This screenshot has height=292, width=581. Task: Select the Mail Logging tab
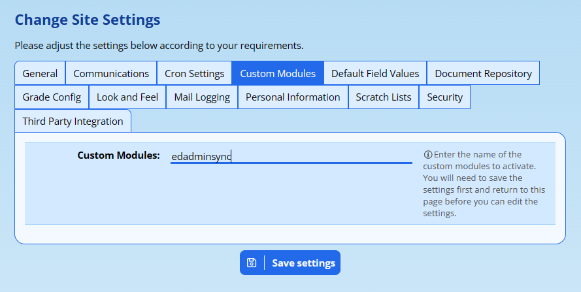202,97
